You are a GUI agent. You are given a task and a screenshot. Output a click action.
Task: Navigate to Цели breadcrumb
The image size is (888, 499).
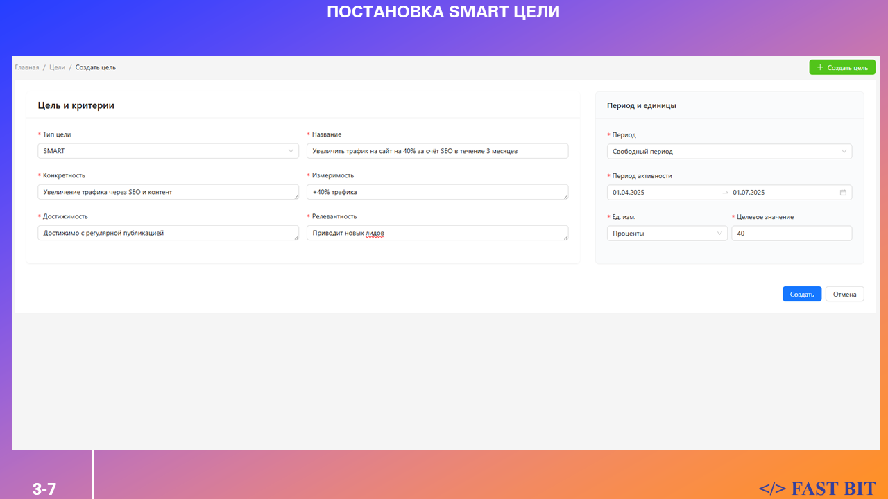coord(58,67)
